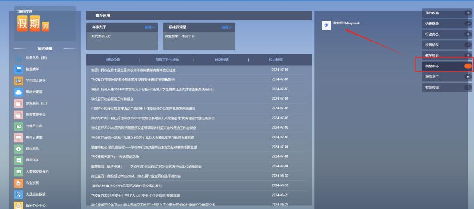Click 查看>> link in 办事大厅 card

coord(150,27)
